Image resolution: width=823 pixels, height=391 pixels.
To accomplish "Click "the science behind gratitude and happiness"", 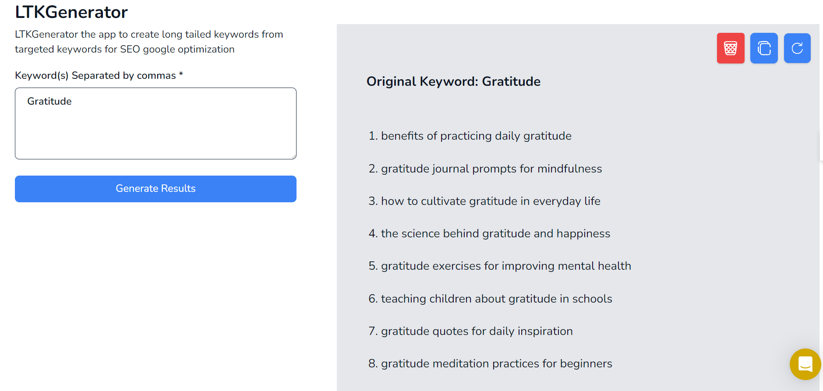I will (x=495, y=234).
